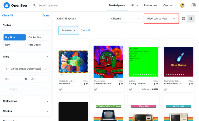Collapse the Status section
Viewport: 199px width, 121px height.
48,25
